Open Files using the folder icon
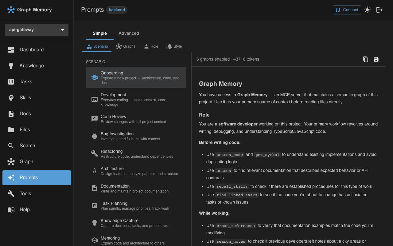Screen dimensions: 393x246 [x=11, y=129]
